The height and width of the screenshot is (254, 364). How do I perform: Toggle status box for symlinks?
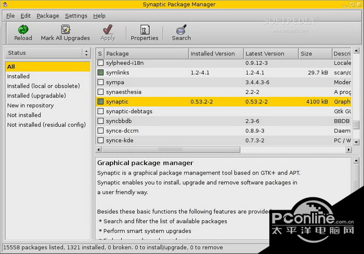tap(100, 73)
